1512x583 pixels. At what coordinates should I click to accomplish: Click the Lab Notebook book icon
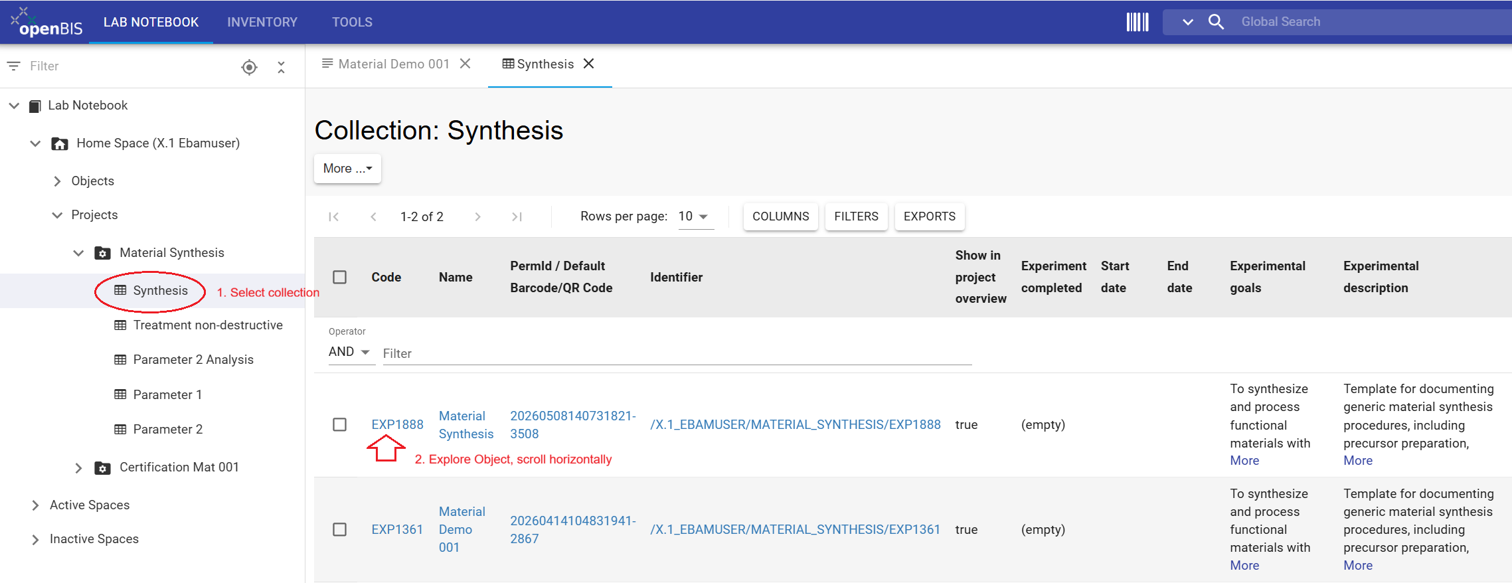click(x=35, y=106)
